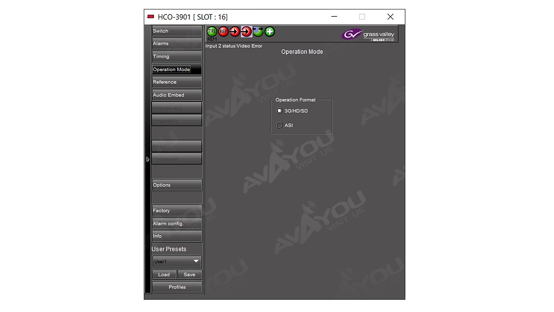Viewport: 554px width, 312px height.
Task: Go to the Timing panel
Action: 176,57
